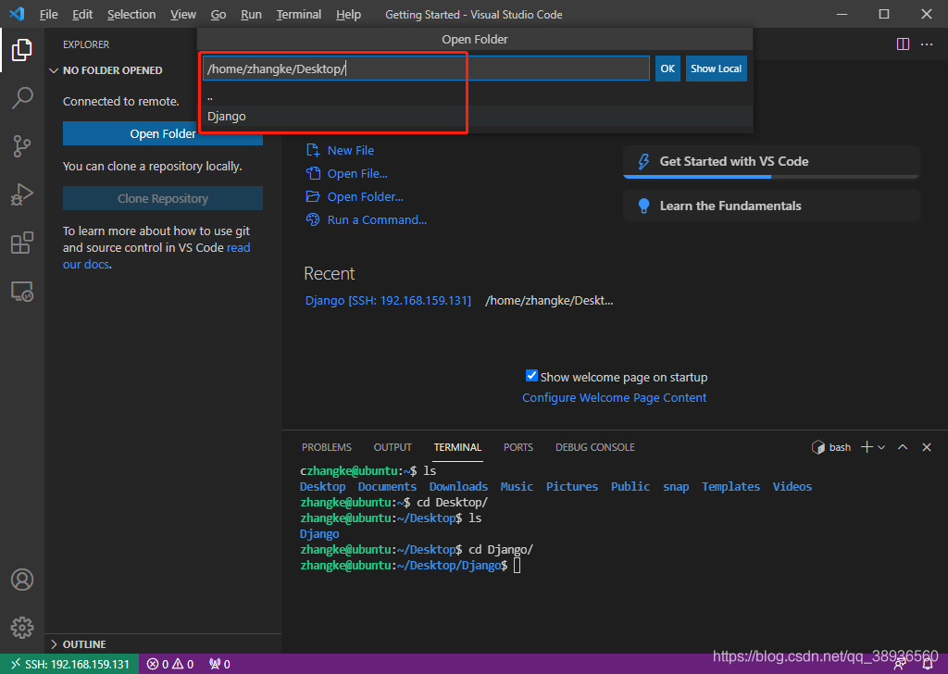Maximize the panel with up chevron
Screen dimensions: 948x674
click(x=903, y=447)
